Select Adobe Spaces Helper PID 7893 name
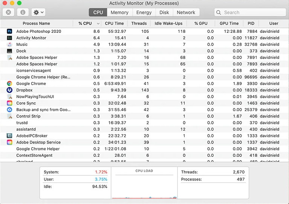Screen dimensions: 289x204 pos(37,64)
